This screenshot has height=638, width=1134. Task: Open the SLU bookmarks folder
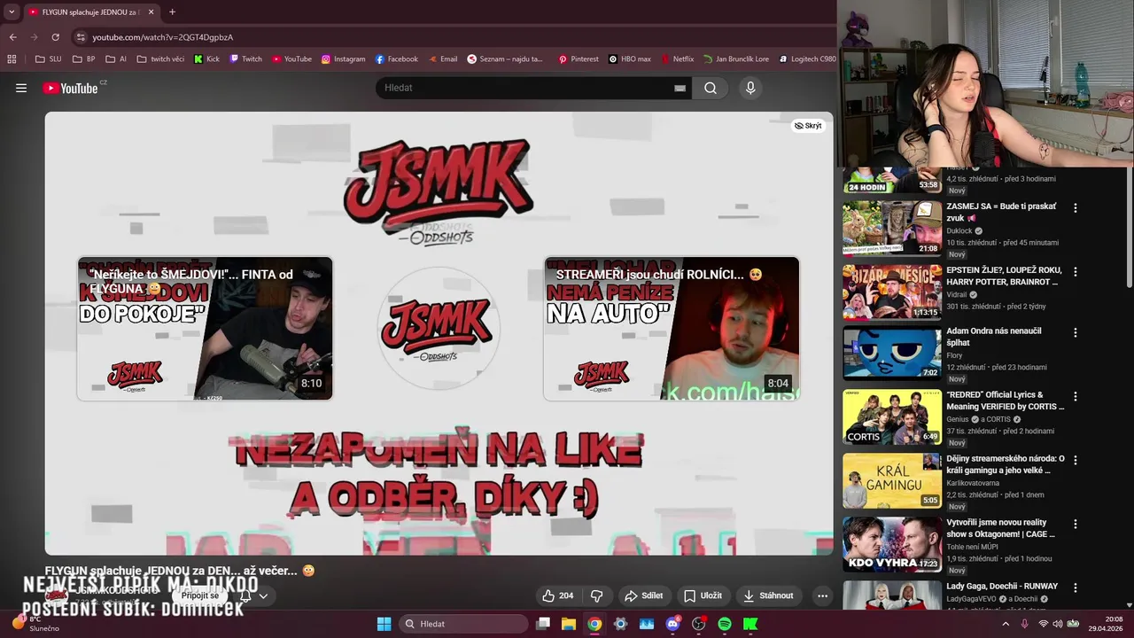coord(48,59)
